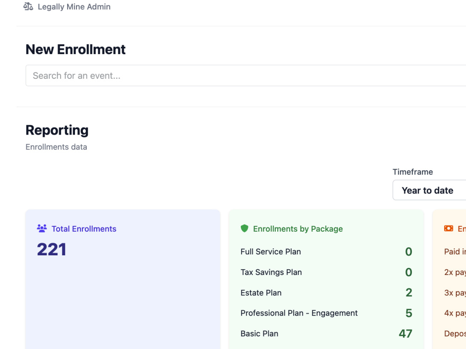The width and height of the screenshot is (466, 349).
Task: Click the New Enrollment heading
Action: point(75,49)
